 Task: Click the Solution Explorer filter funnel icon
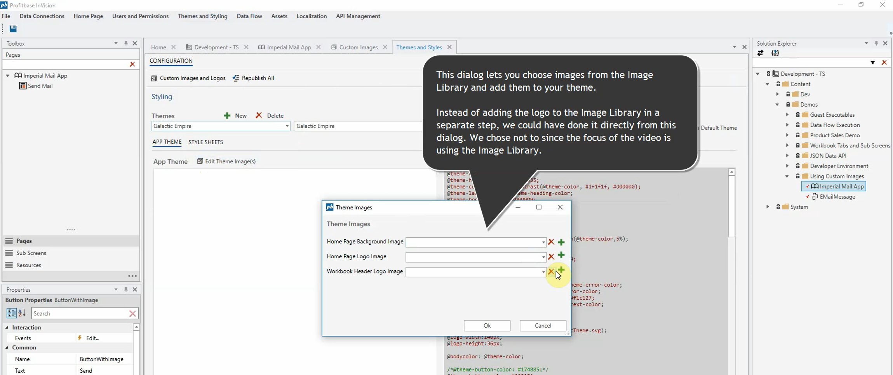pyautogui.click(x=872, y=63)
